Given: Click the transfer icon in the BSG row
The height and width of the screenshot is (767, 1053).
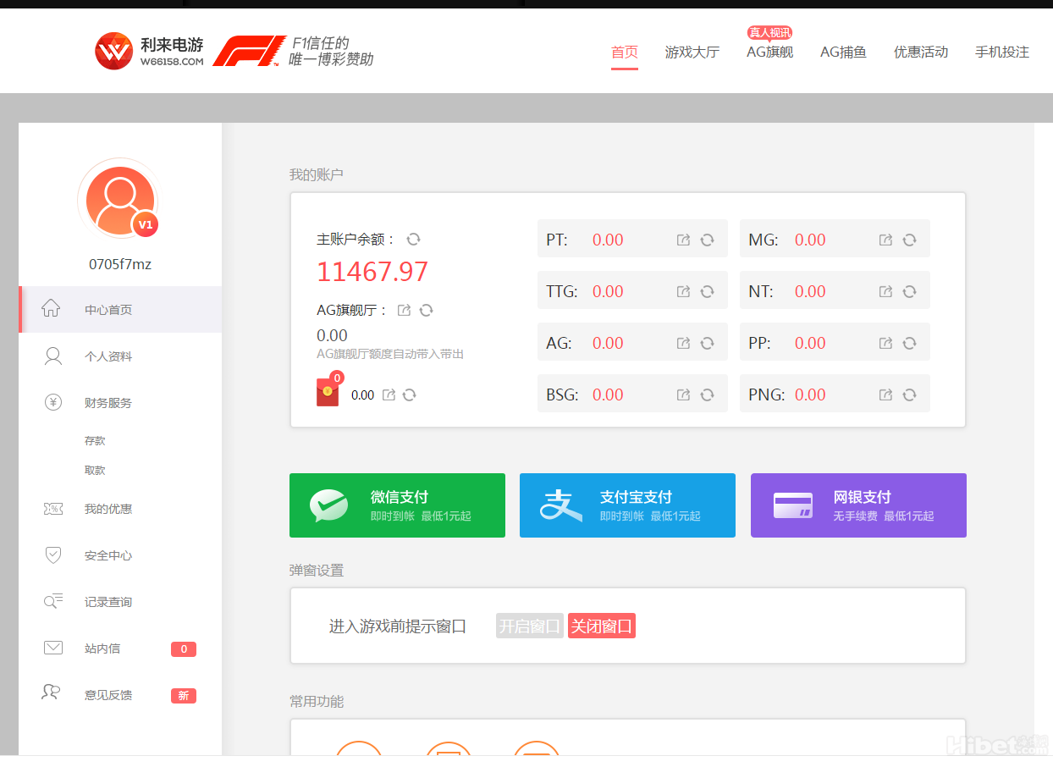Looking at the screenshot, I should point(683,395).
